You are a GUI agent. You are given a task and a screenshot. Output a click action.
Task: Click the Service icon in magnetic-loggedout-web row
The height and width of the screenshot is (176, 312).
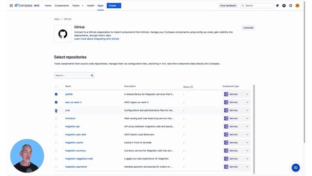(x=226, y=158)
